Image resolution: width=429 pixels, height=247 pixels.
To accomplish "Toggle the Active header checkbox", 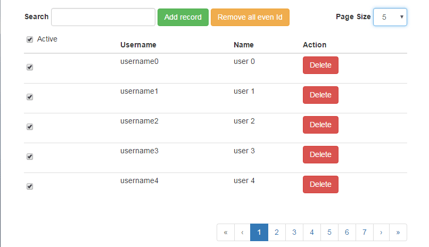I will pos(30,39).
